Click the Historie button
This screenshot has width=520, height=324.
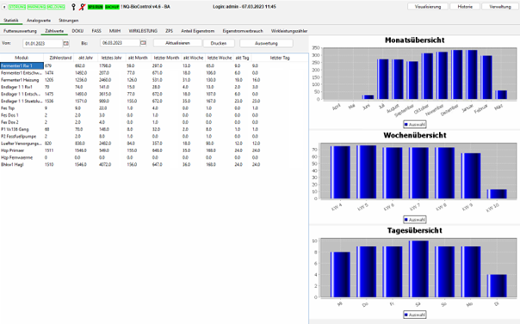coord(465,7)
